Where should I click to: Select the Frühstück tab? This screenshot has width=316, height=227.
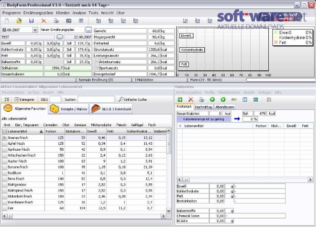pyautogui.click(x=184, y=106)
